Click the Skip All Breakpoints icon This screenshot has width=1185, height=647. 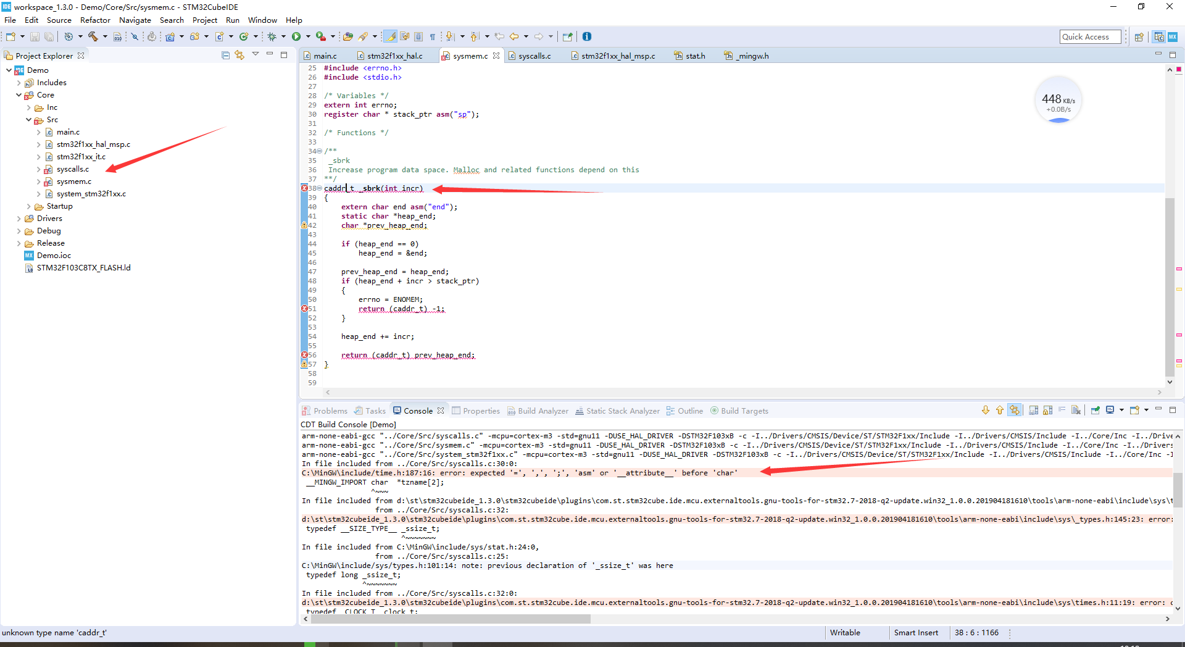point(134,36)
